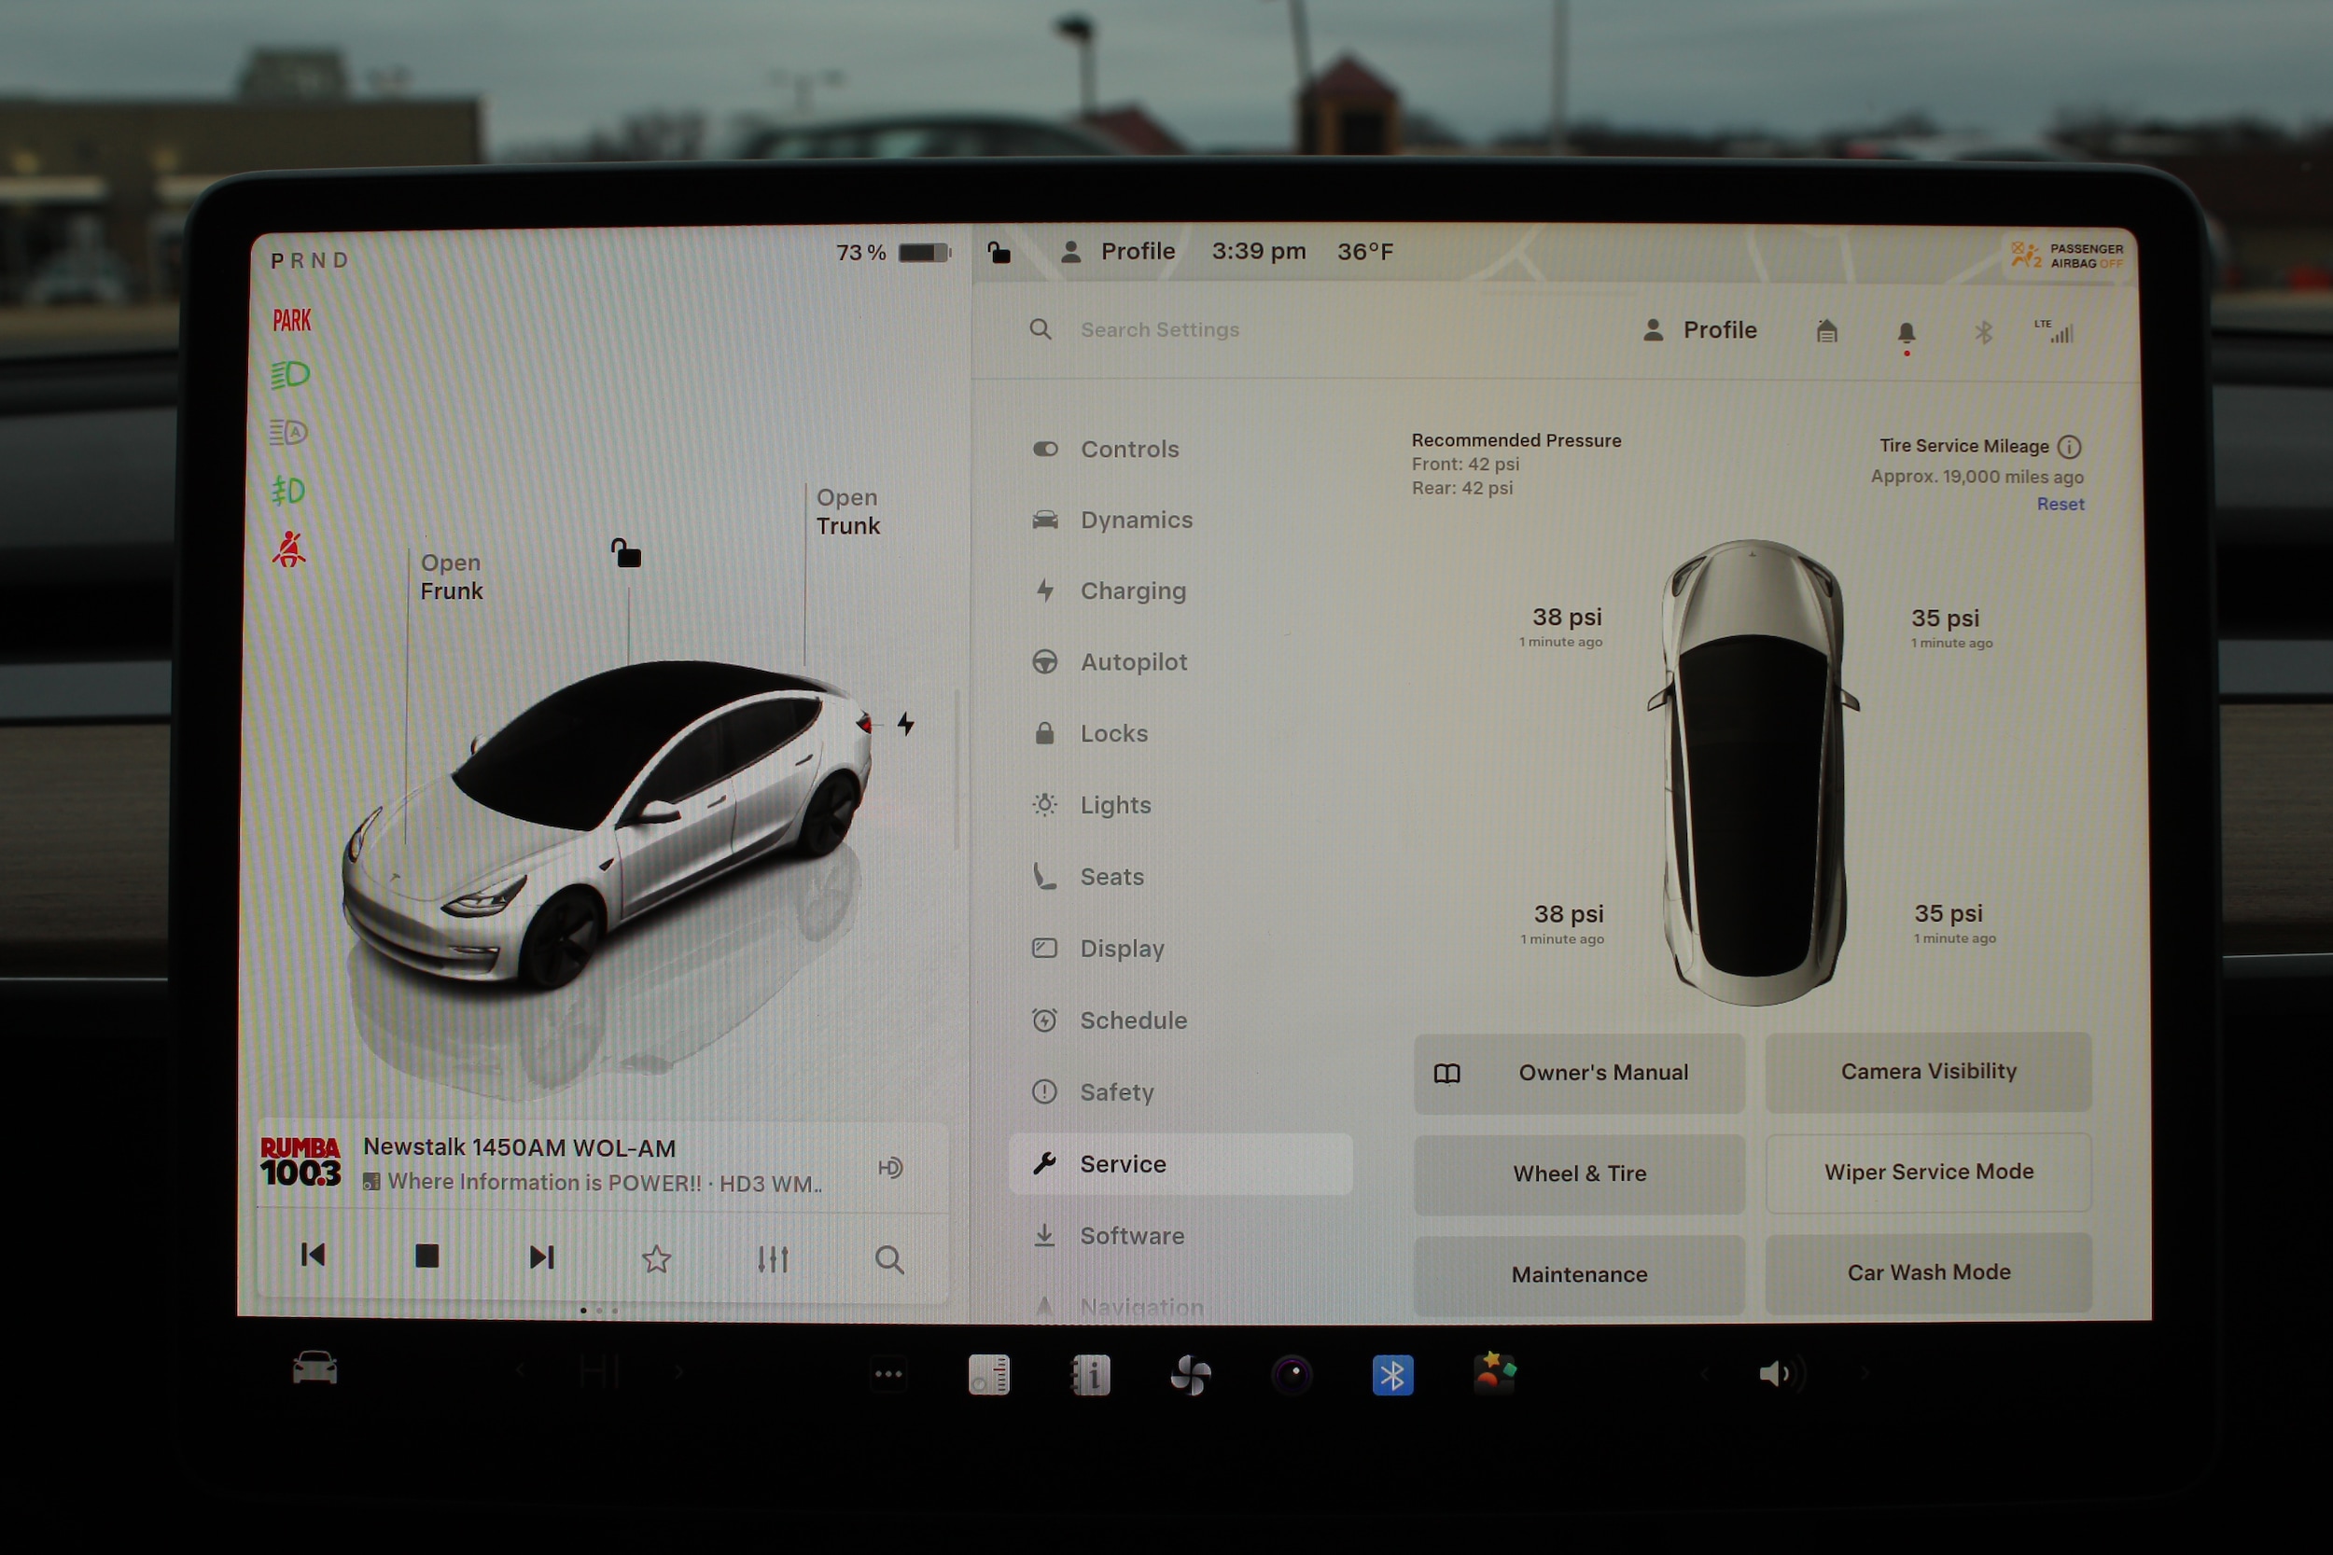Click the notification bell icon
2333x1555 pixels.
[x=1906, y=333]
